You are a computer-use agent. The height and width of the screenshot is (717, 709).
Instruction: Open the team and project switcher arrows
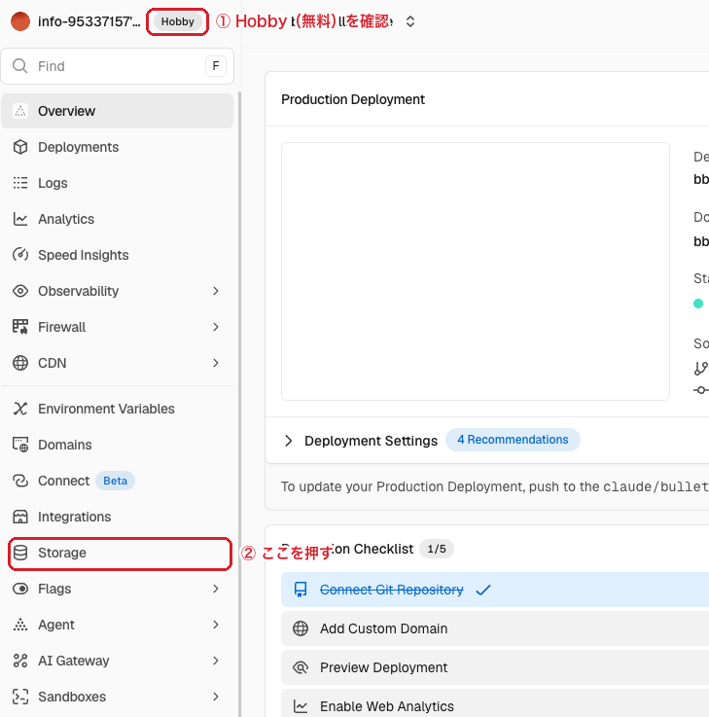point(410,21)
